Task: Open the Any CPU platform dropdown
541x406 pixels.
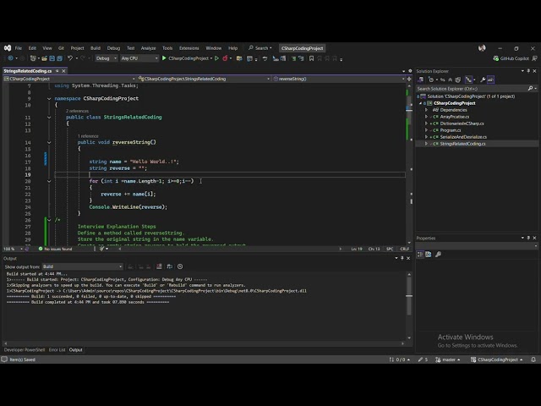Action: [x=139, y=58]
